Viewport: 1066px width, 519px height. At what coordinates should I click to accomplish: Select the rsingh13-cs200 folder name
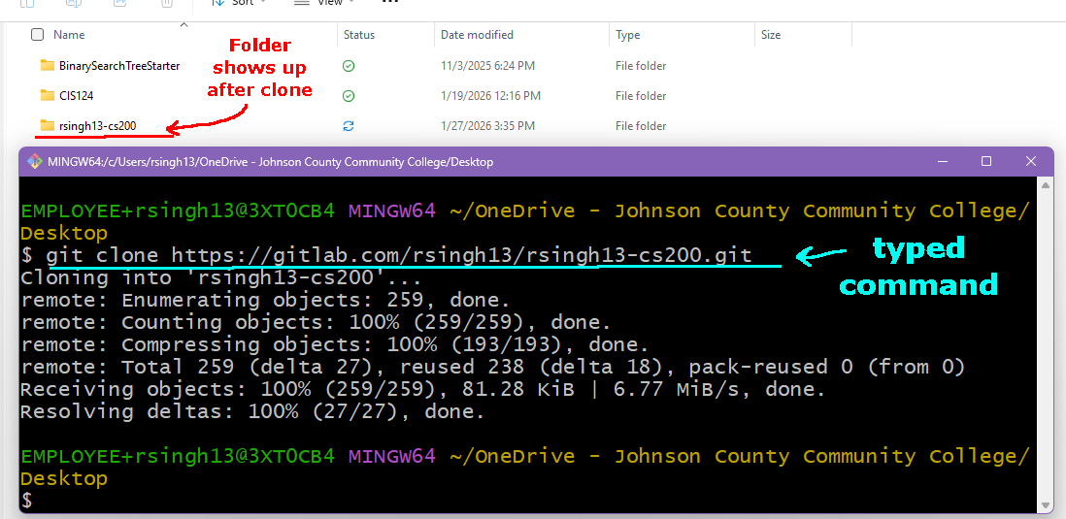tap(98, 126)
